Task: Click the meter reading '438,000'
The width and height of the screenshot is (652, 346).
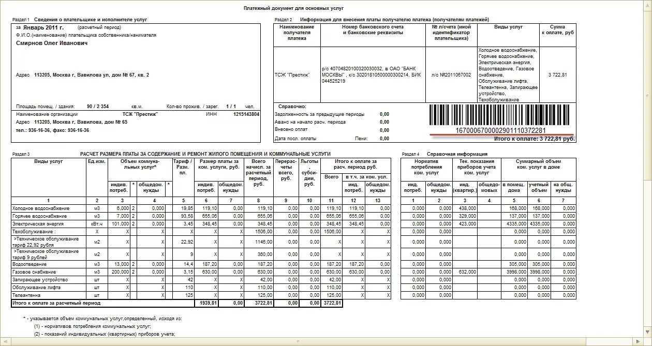Action: pos(467,208)
